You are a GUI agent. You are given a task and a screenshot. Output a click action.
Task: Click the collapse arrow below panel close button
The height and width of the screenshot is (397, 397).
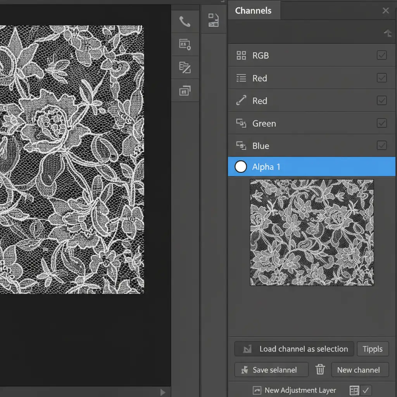click(x=387, y=34)
